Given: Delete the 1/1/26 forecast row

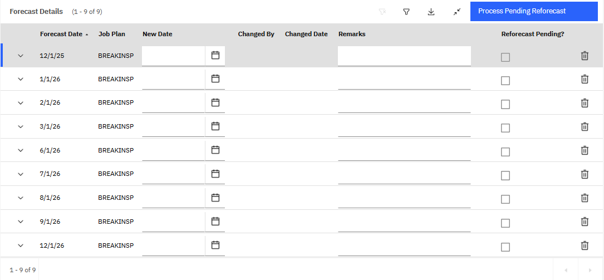Looking at the screenshot, I should pos(585,79).
